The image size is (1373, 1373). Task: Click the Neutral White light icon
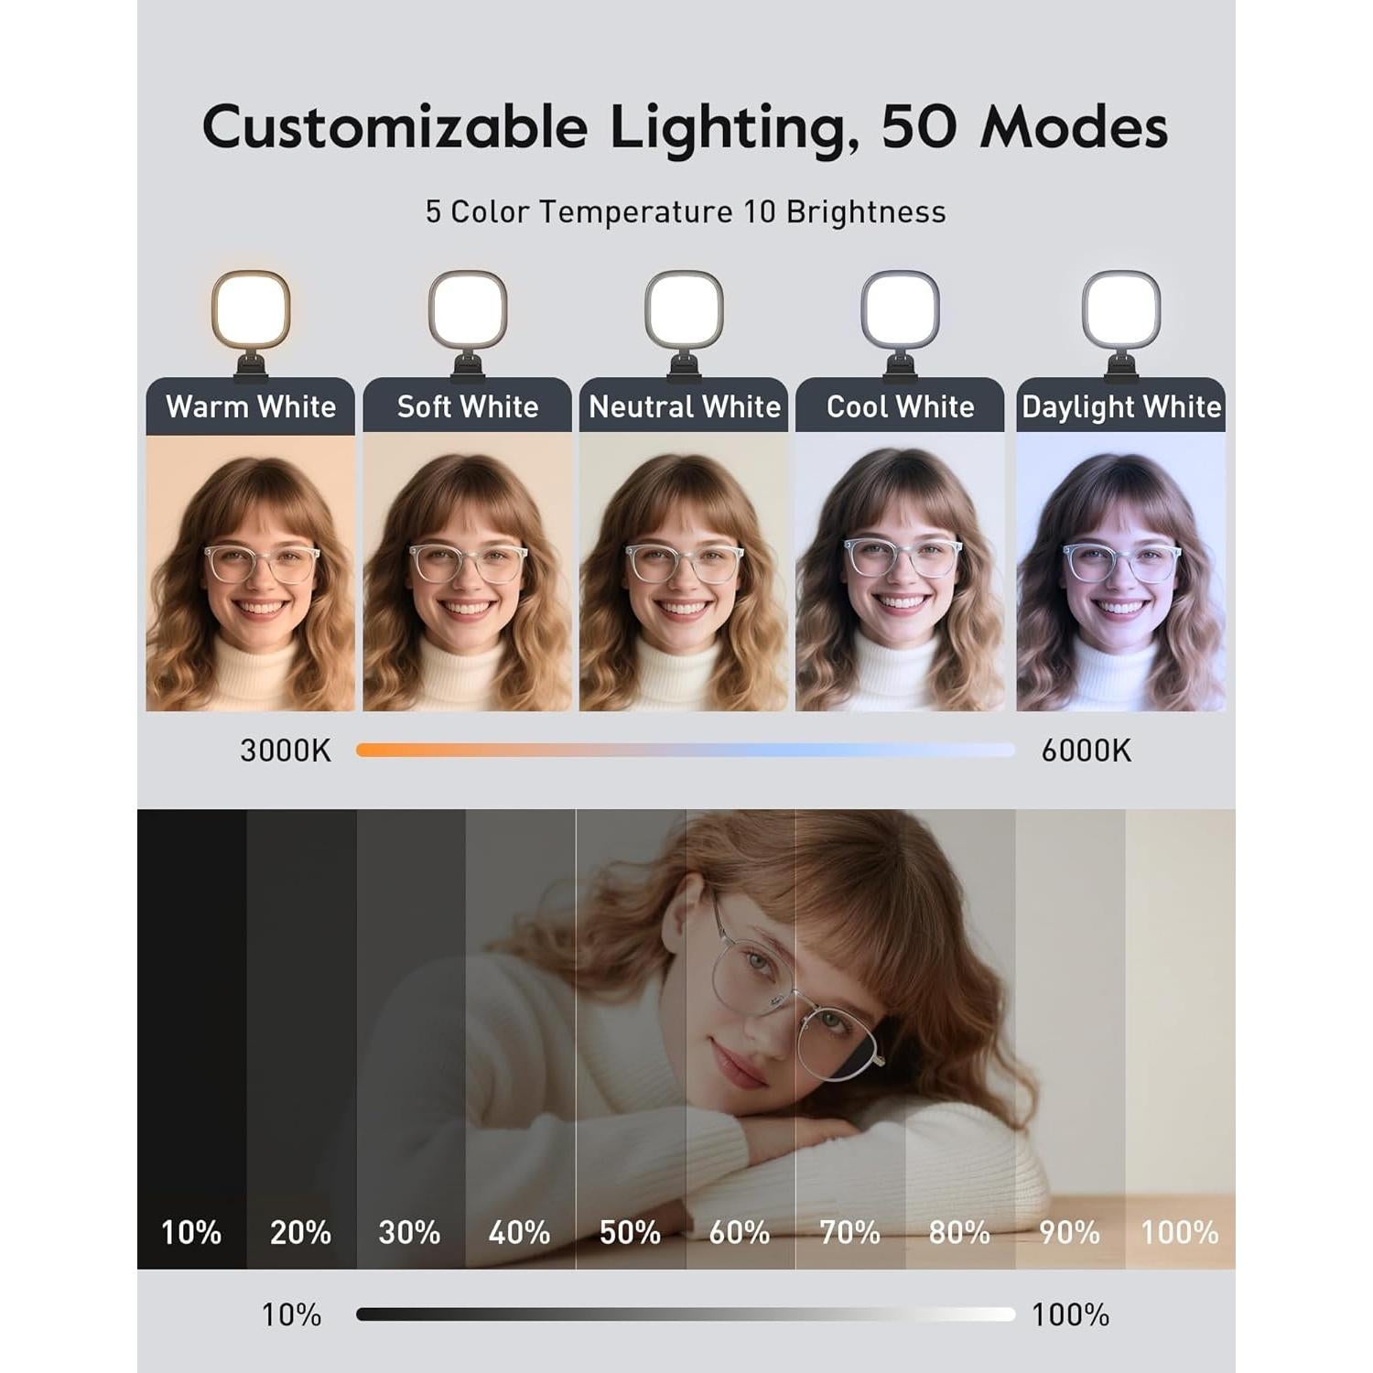coord(684,322)
